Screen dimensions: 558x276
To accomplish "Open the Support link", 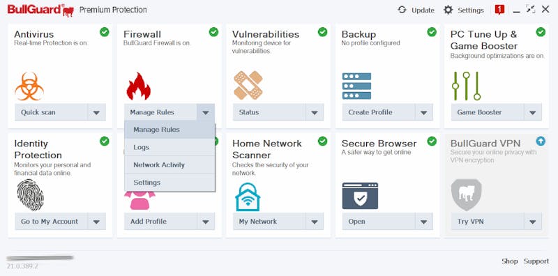I will coord(536,261).
